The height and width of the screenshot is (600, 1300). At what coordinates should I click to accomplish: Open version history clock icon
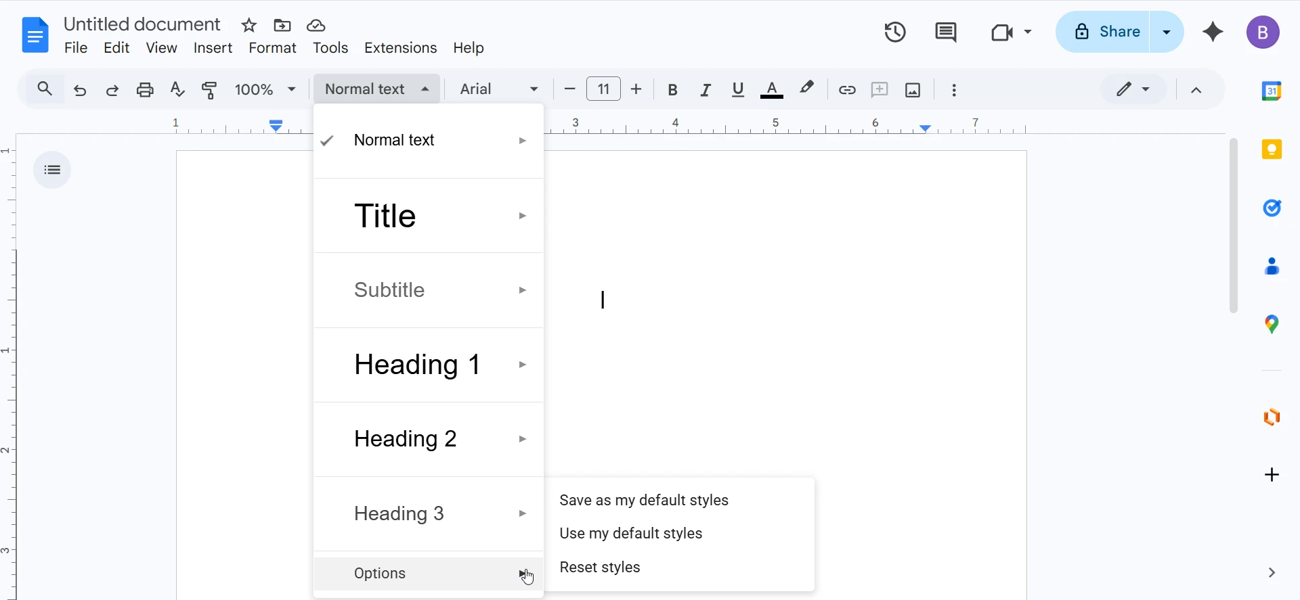click(x=895, y=32)
